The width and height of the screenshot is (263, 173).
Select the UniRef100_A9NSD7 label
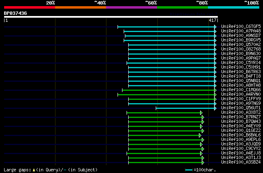tap(241, 36)
